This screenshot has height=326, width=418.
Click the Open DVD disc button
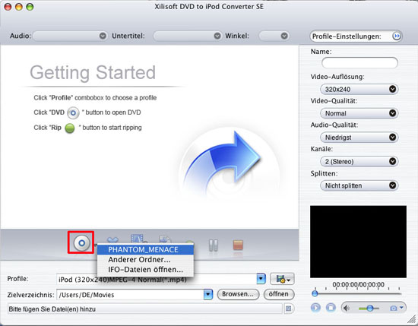click(81, 243)
